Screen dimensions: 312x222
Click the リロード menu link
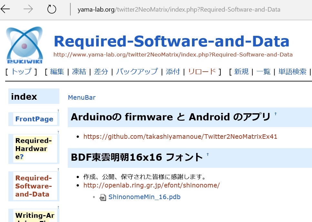202,71
